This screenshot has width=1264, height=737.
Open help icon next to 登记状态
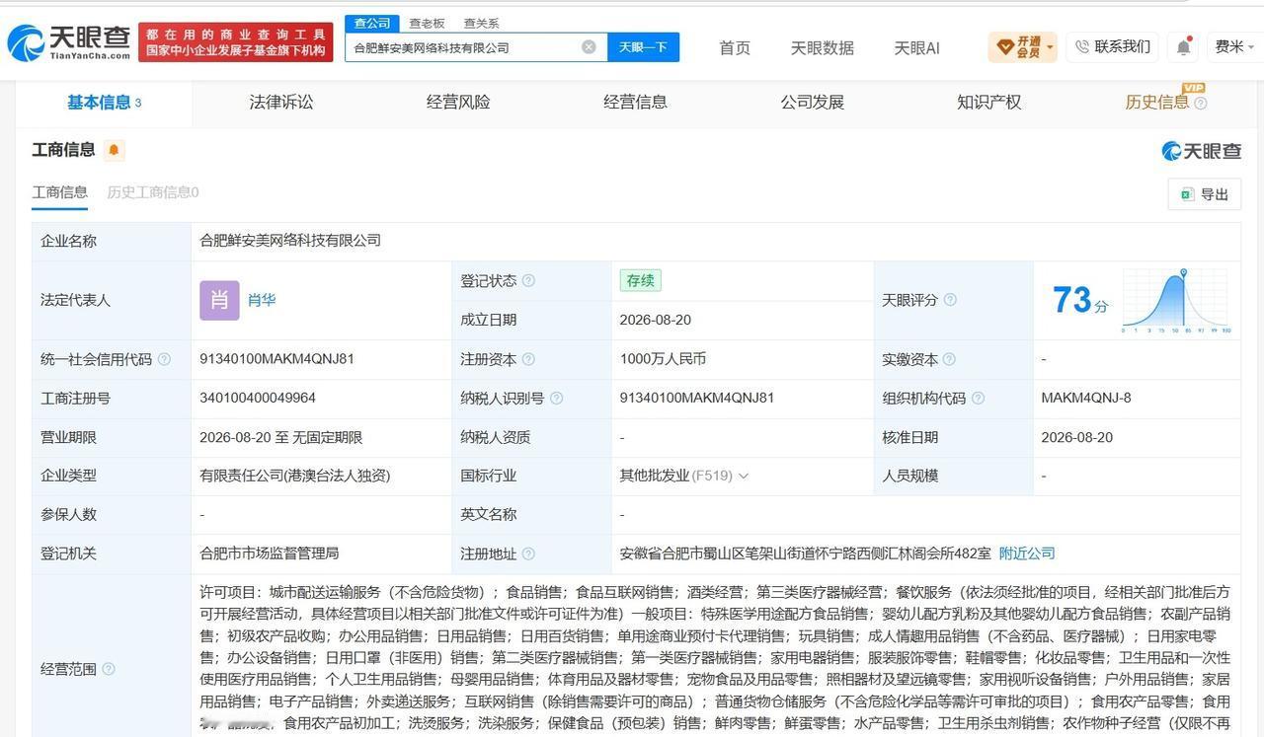[528, 280]
